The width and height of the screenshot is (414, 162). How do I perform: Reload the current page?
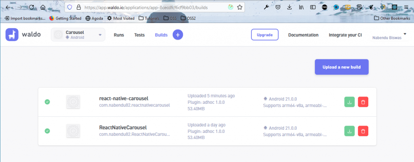click(31, 7)
